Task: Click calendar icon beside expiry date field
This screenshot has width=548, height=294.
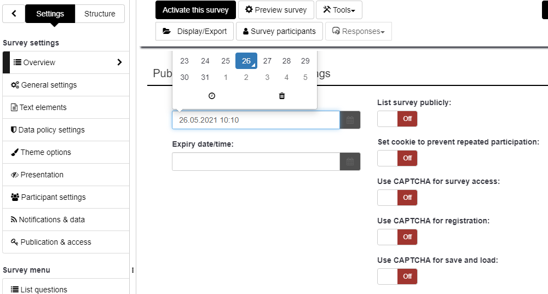Action: (350, 162)
